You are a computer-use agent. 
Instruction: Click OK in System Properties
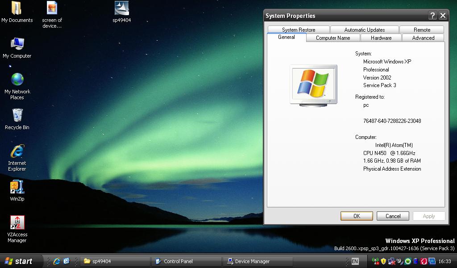(357, 216)
